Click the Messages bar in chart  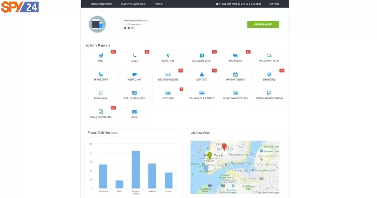point(103,176)
